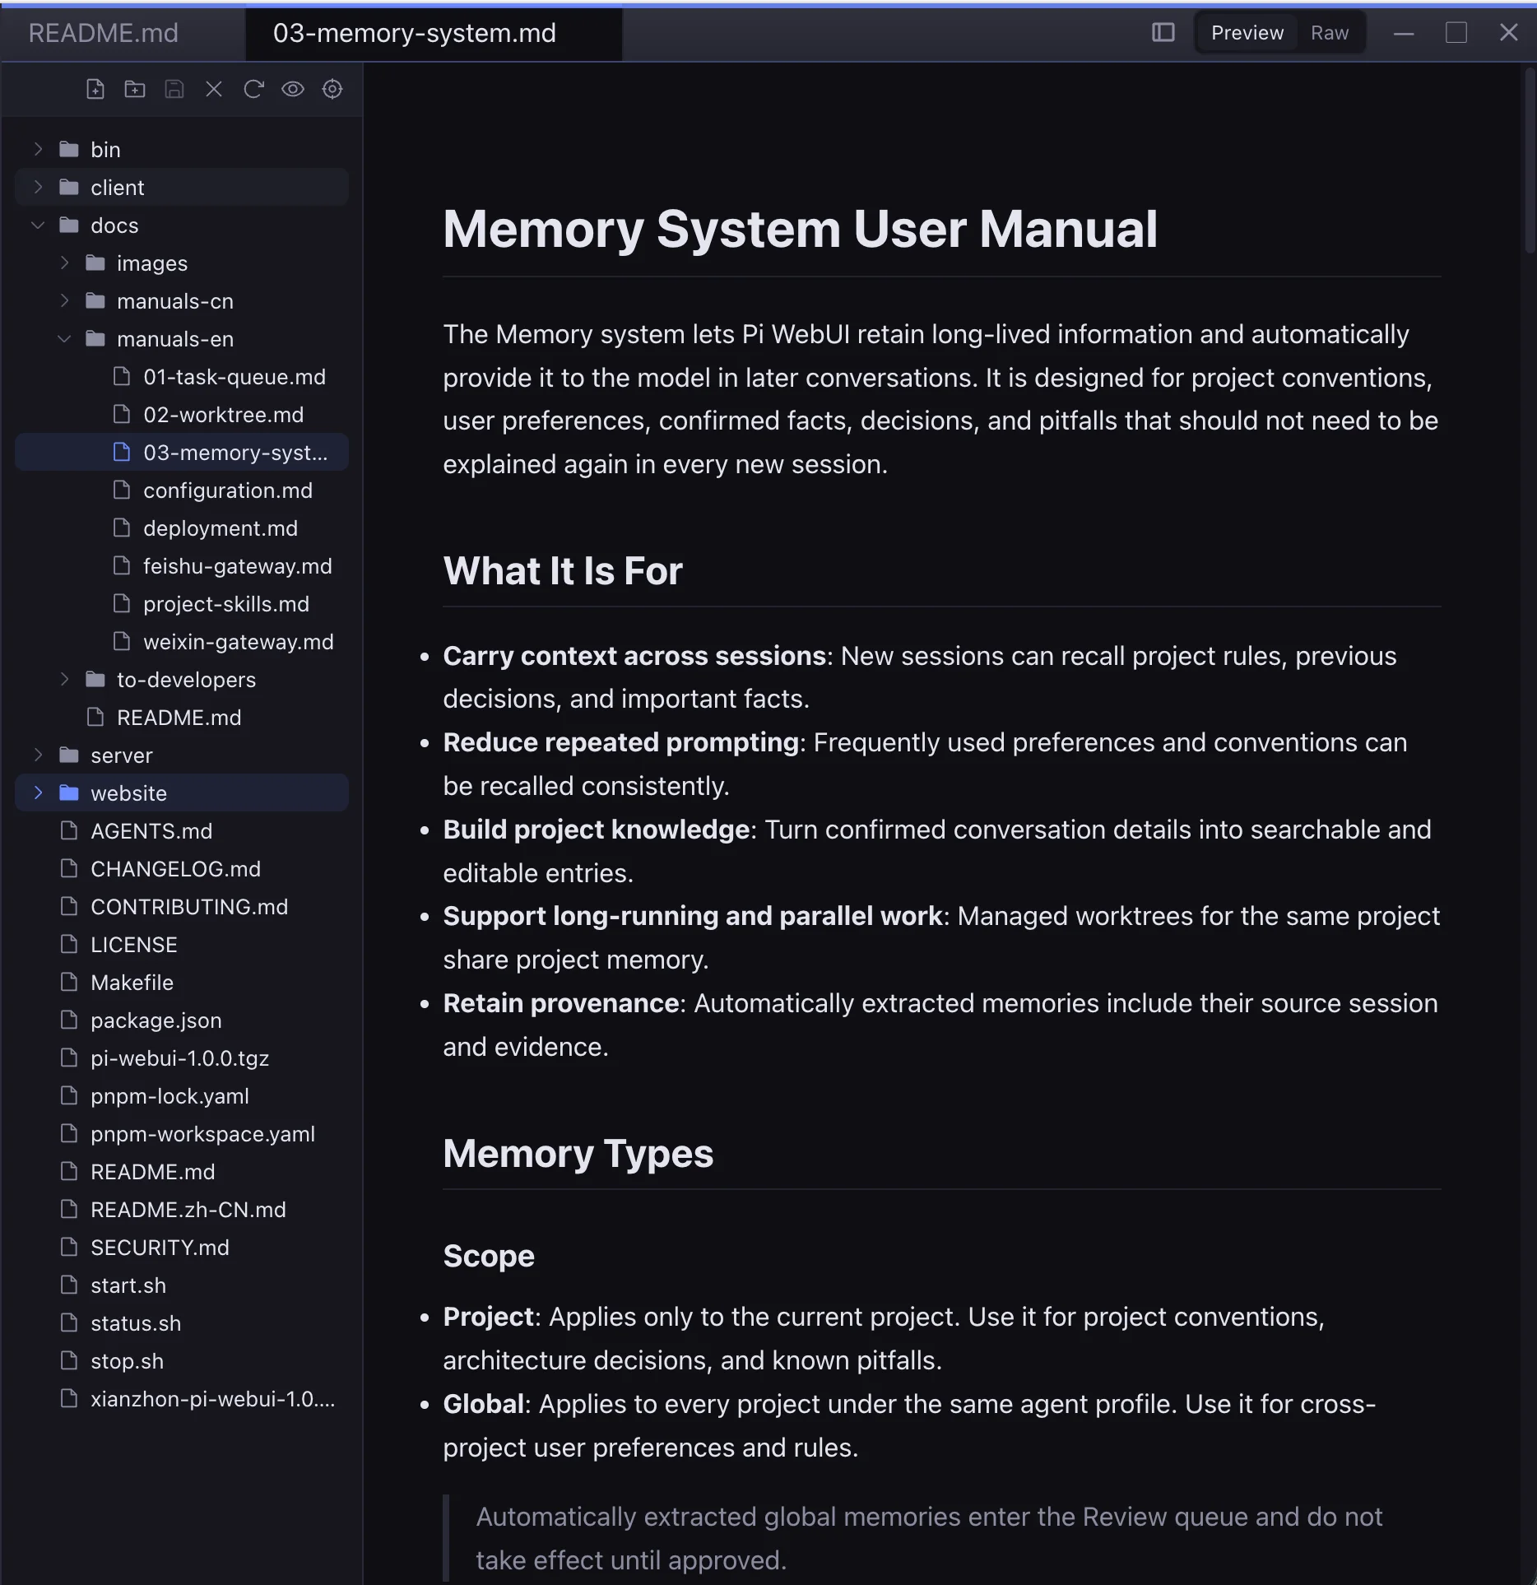This screenshot has width=1537, height=1585.
Task: Click the new file icon in the explorer toolbar
Action: coord(95,89)
